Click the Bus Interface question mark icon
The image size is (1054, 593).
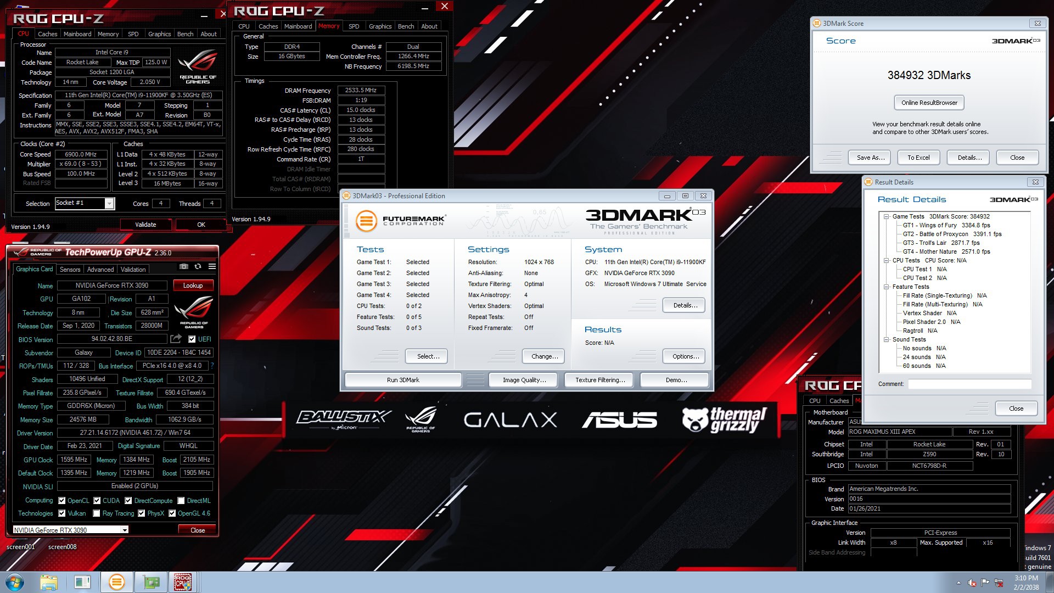212,366
